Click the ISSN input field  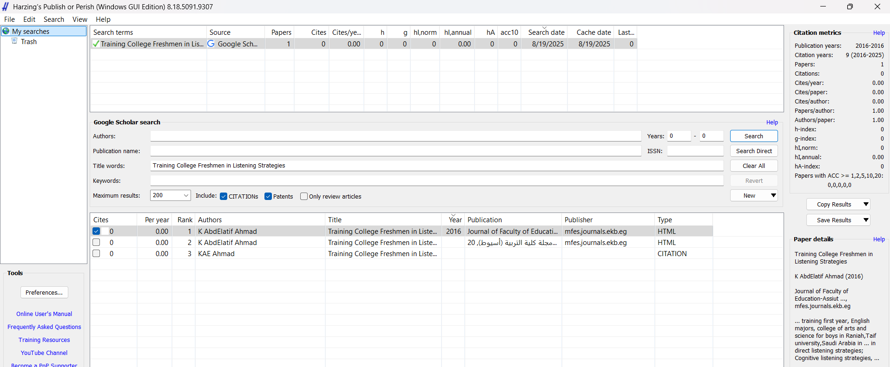(x=695, y=151)
